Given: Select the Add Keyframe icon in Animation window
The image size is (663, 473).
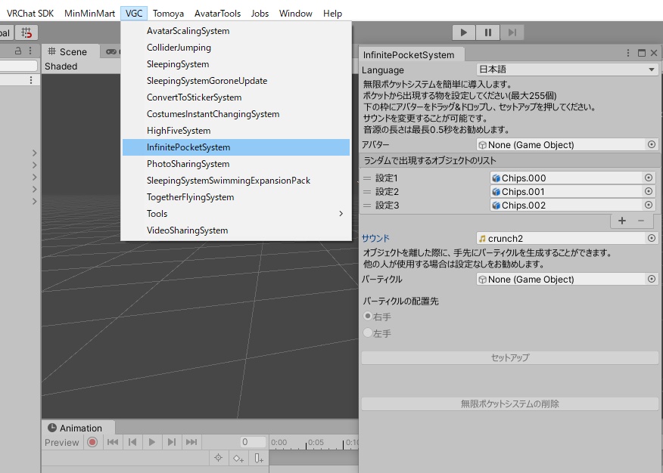Looking at the screenshot, I should 238,456.
